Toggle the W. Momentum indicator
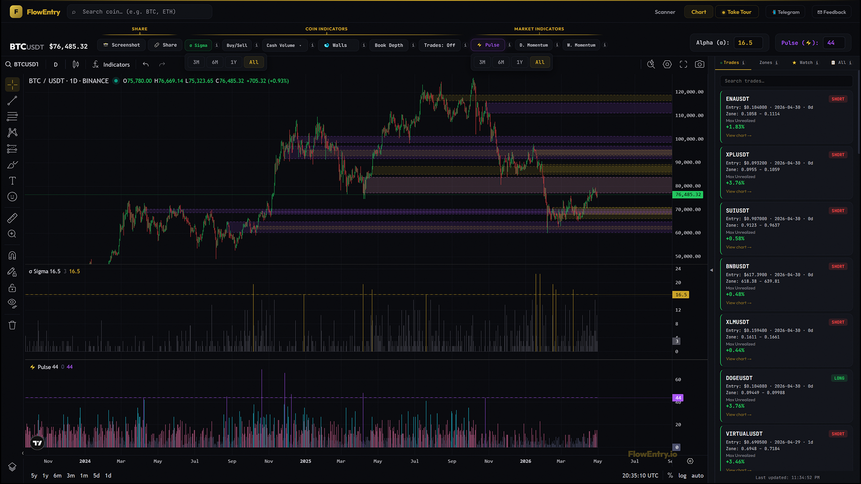Image resolution: width=861 pixels, height=484 pixels. [x=581, y=45]
